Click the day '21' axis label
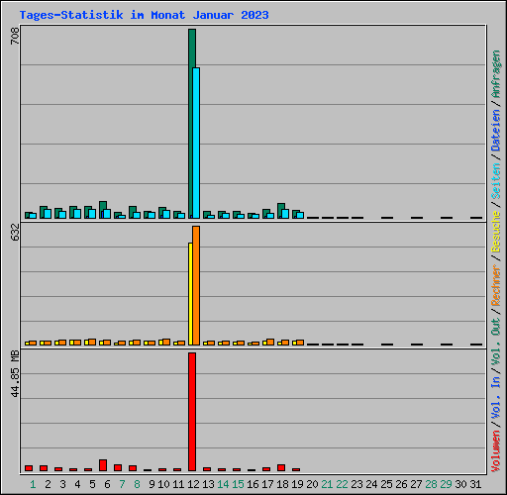Image resolution: width=507 pixels, height=495 pixels. (x=327, y=484)
